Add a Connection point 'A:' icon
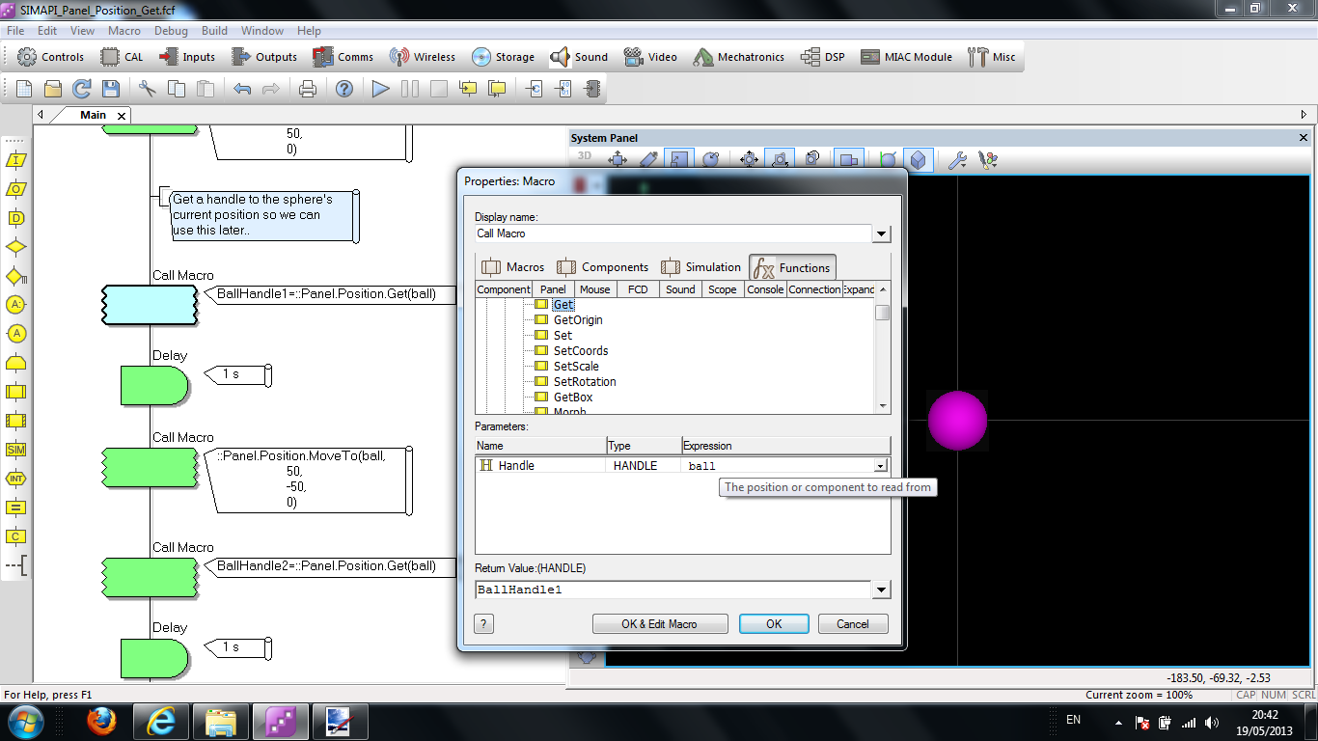This screenshot has height=741, width=1318. click(x=15, y=305)
